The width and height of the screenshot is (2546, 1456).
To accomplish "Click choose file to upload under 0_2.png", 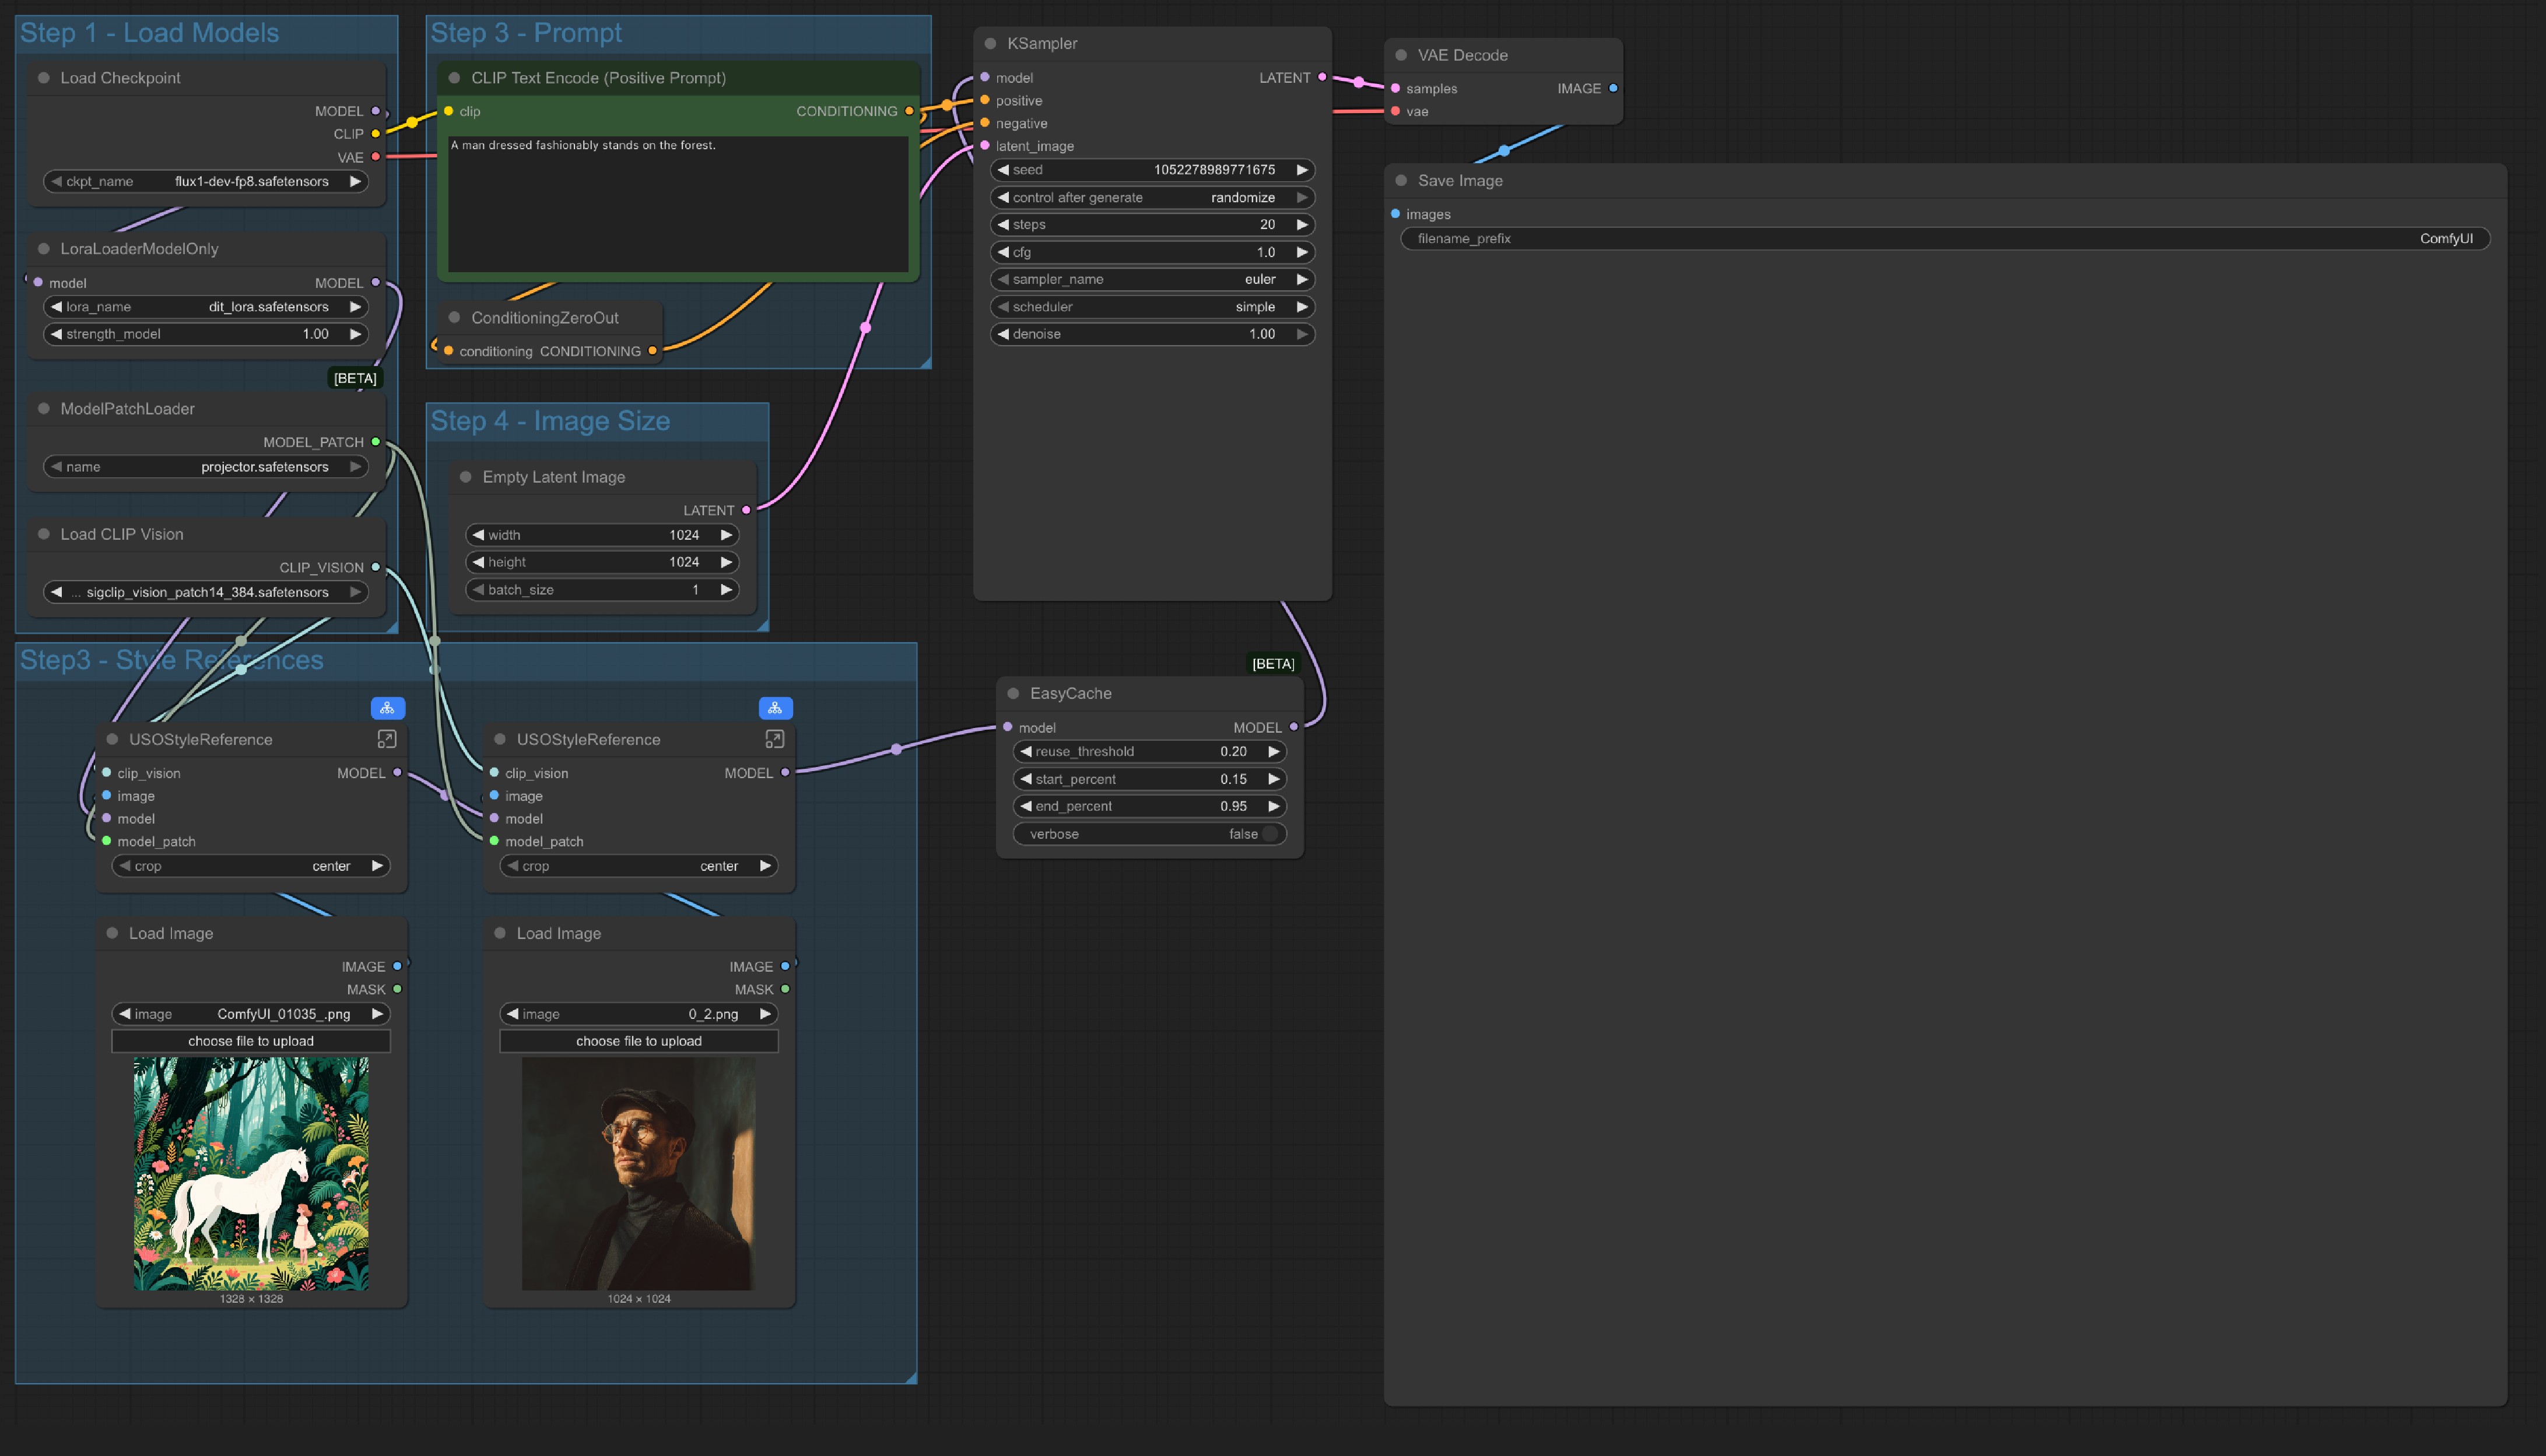I will (639, 1041).
